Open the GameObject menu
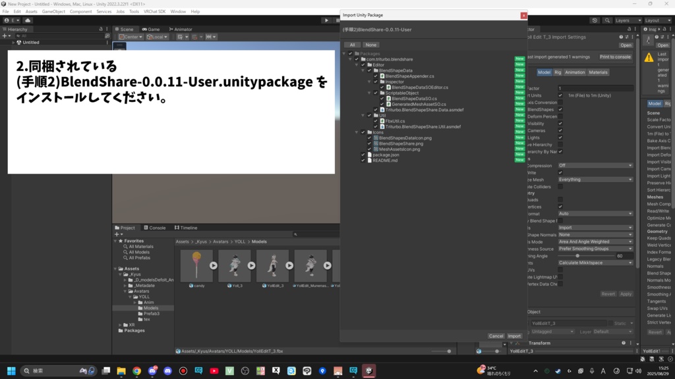 pyautogui.click(x=53, y=12)
